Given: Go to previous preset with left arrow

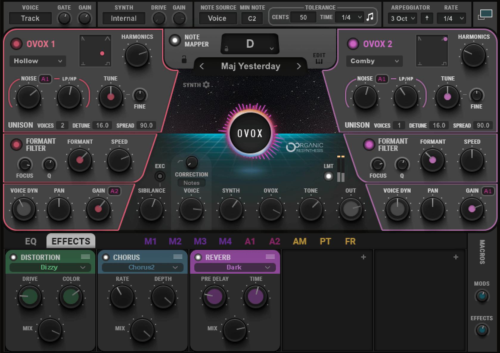Looking at the screenshot, I should click(x=202, y=66).
